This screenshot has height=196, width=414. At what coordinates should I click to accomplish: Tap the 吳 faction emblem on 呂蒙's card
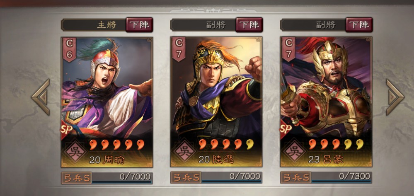coord(294,151)
